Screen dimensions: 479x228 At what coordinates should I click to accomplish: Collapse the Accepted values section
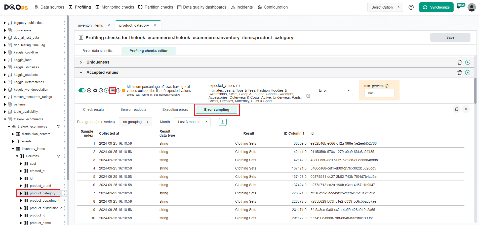[81, 73]
